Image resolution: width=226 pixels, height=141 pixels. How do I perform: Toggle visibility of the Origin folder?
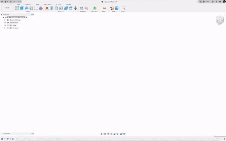pos(8,25)
